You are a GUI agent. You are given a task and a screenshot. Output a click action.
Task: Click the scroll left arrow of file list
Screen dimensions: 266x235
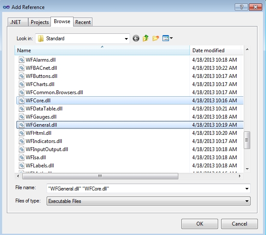coord(18,176)
